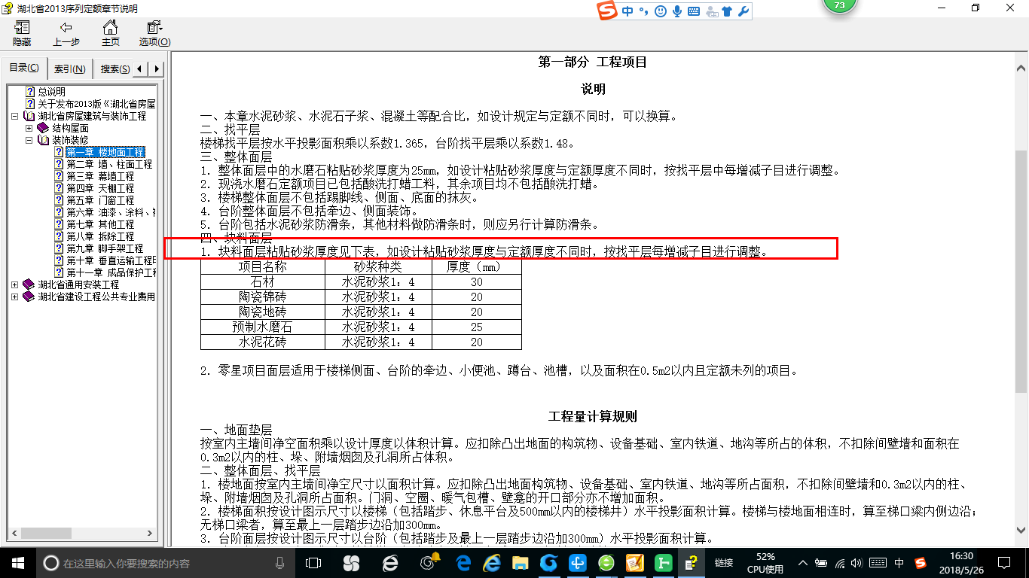Click the left tab-scroll arrow

pyautogui.click(x=142, y=69)
